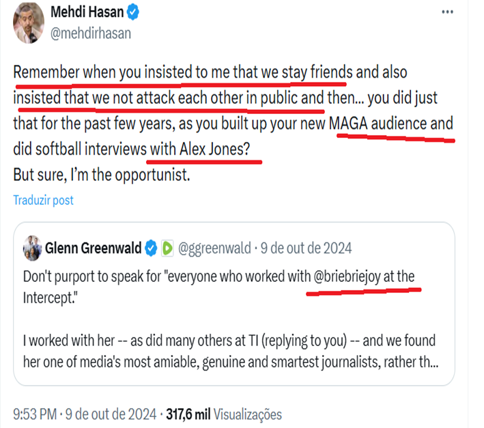Click Traduzir post to translate
Viewport: 484px width, 428px height.
[44, 200]
